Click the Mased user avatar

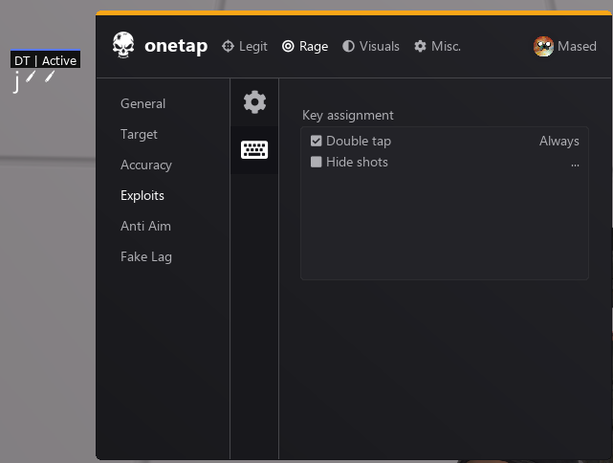(543, 46)
